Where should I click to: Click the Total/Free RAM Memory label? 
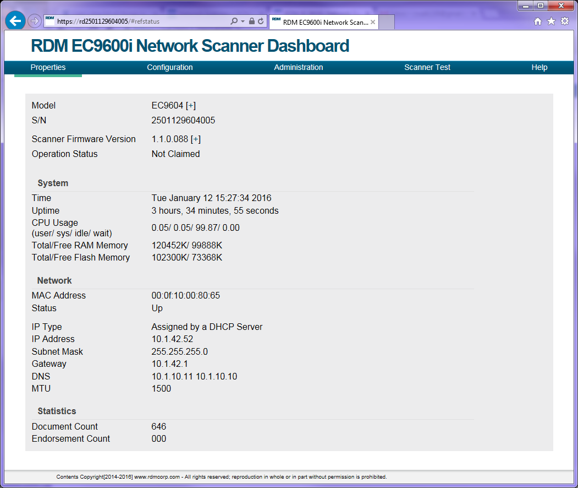click(80, 246)
